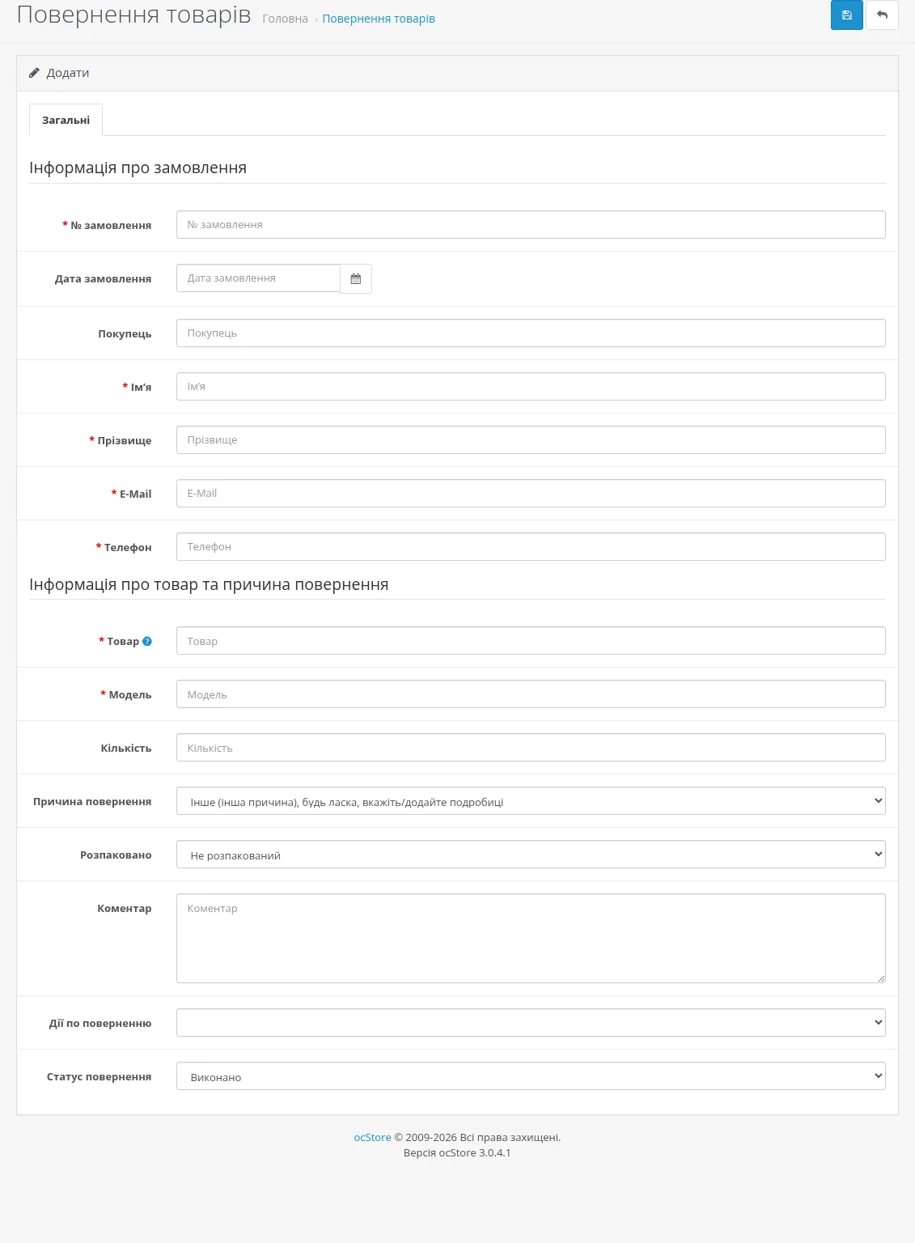Click the blue save floppy-disk icon
915x1243 pixels.
coord(846,15)
